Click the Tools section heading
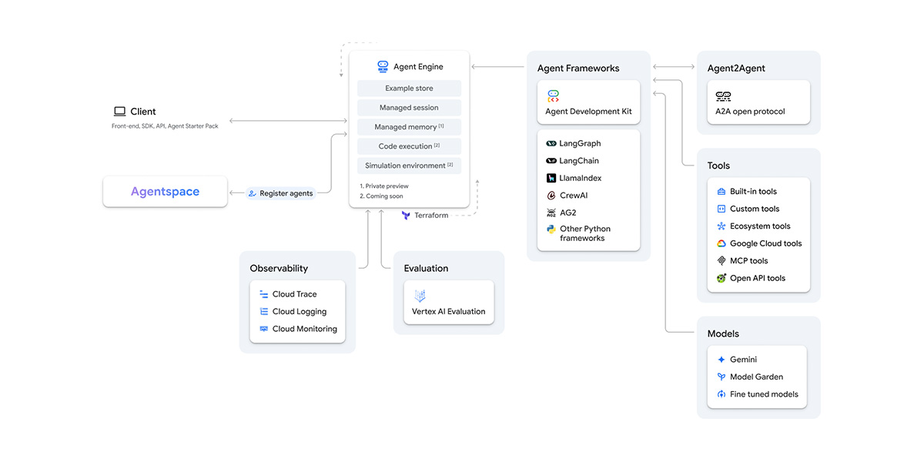 [718, 166]
